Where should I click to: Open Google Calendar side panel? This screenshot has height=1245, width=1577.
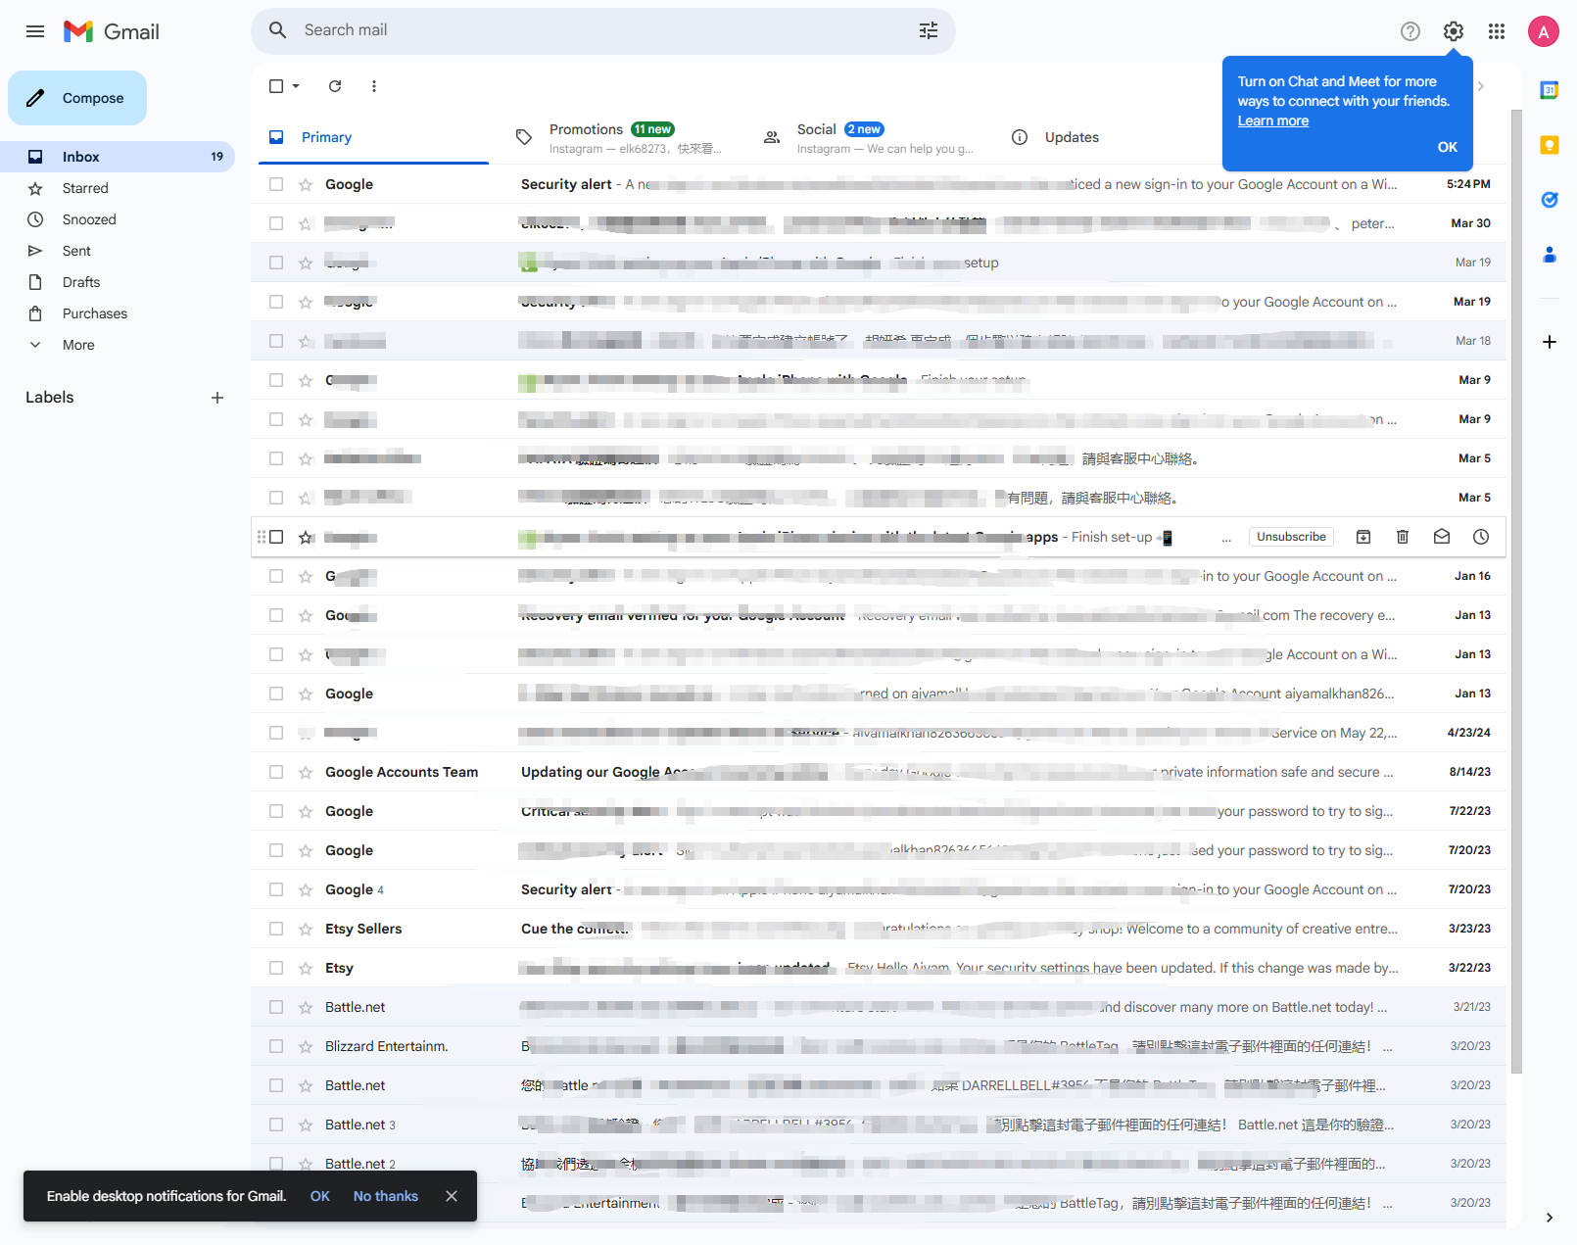click(x=1550, y=90)
